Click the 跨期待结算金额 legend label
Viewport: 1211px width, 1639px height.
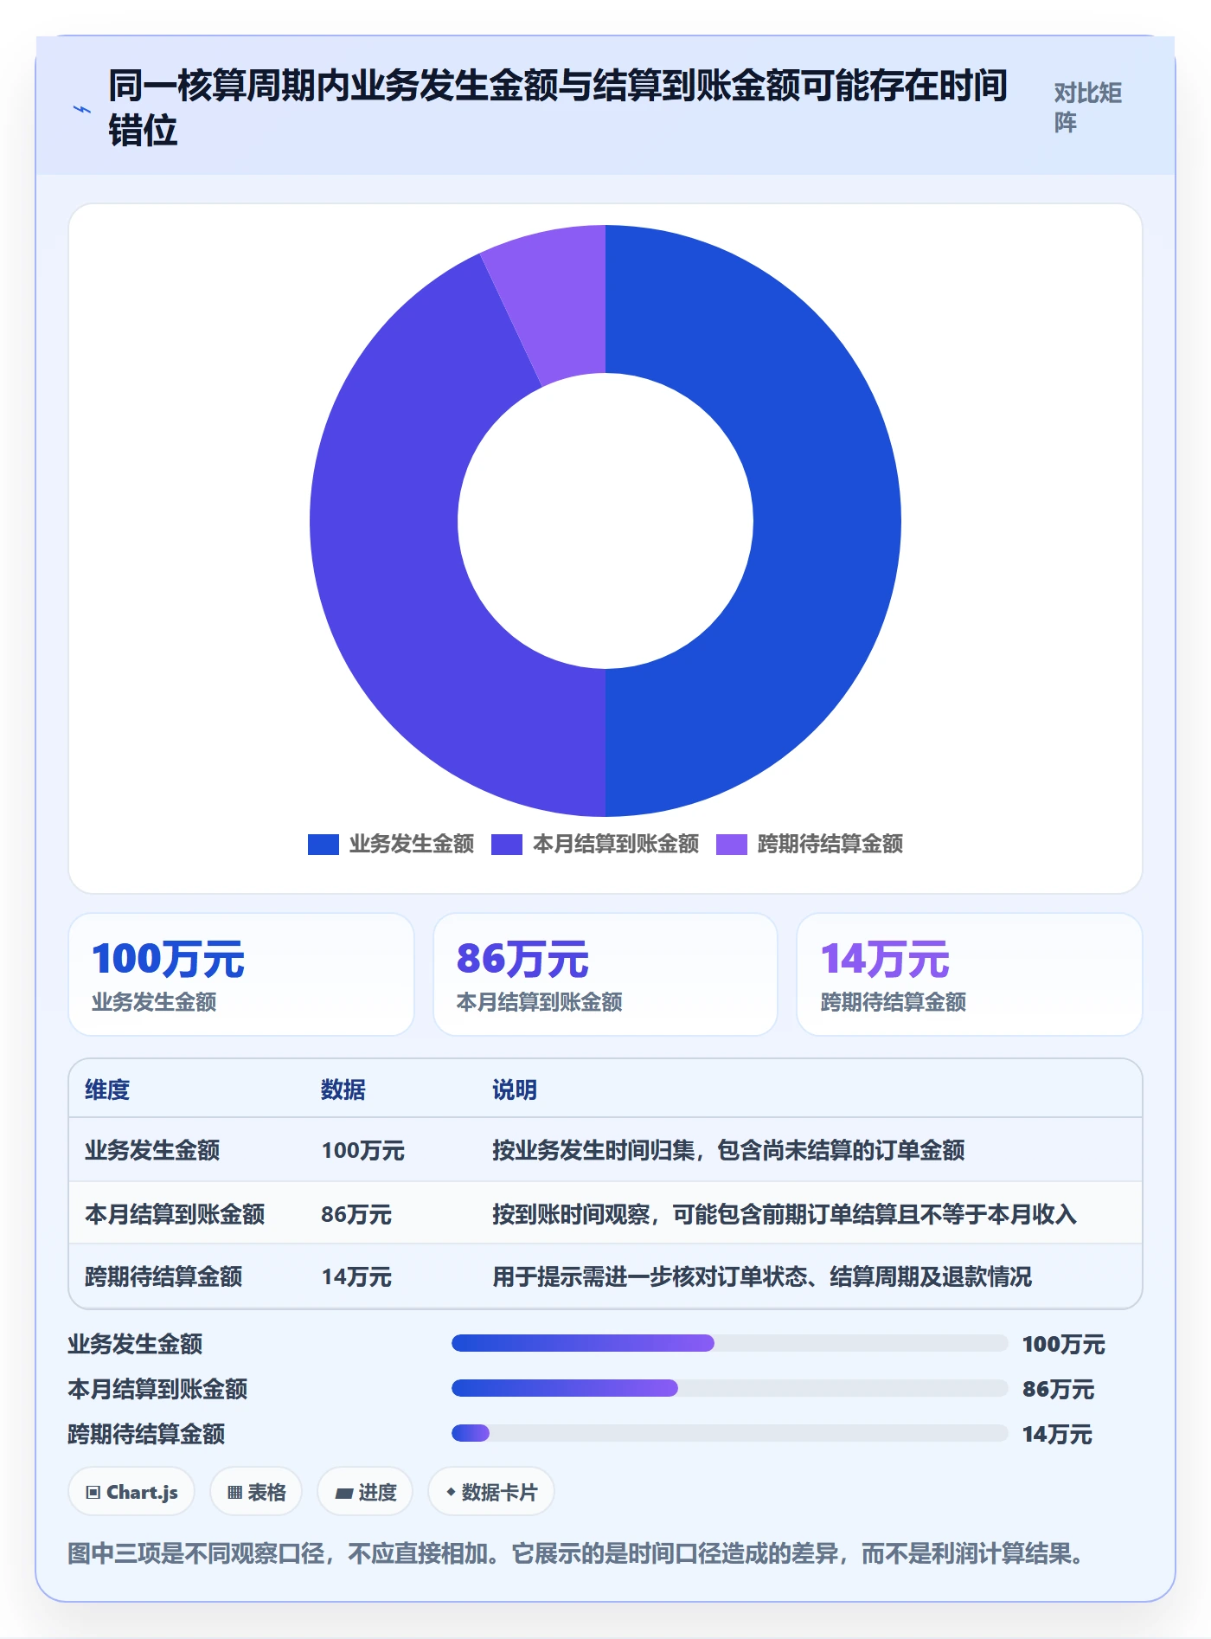coord(830,844)
